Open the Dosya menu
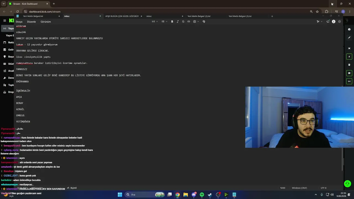This screenshot has width=354, height=199. point(19,22)
